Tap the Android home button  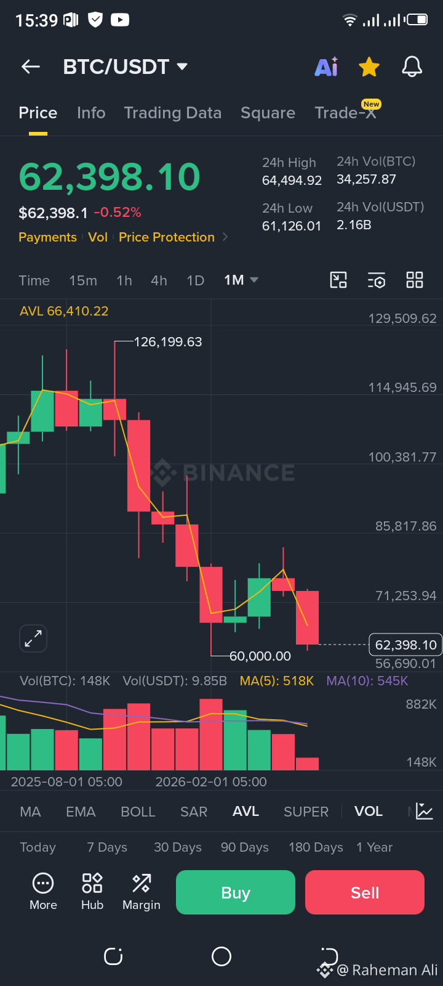pyautogui.click(x=221, y=956)
